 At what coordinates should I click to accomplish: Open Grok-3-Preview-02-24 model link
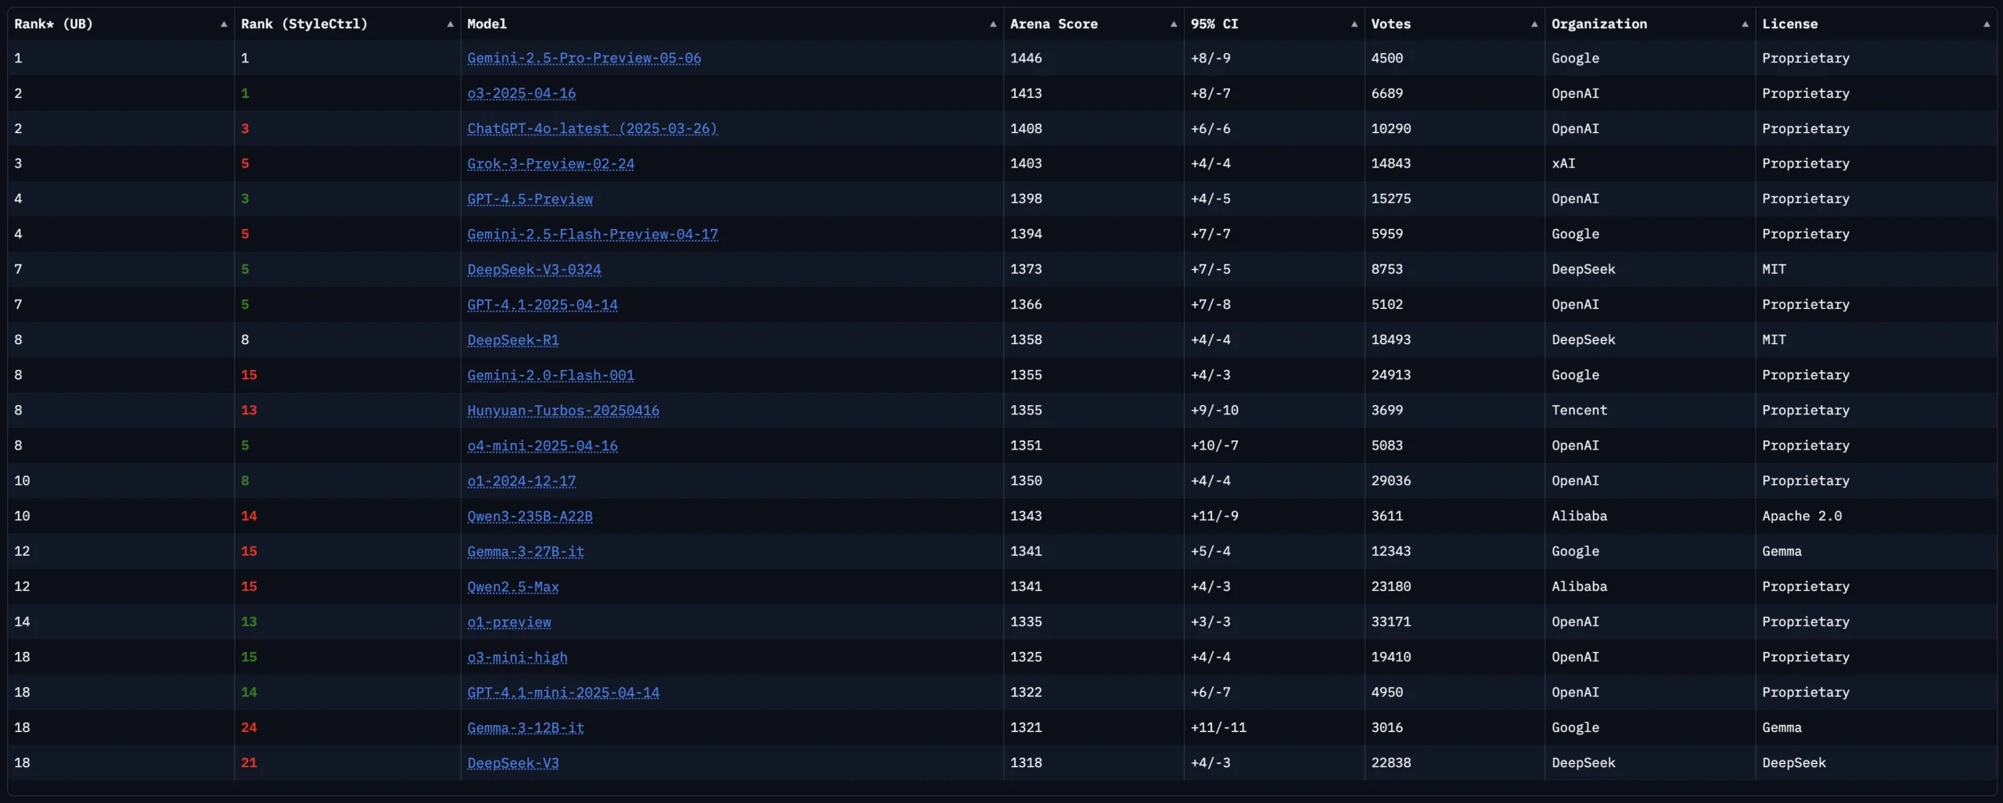551,163
